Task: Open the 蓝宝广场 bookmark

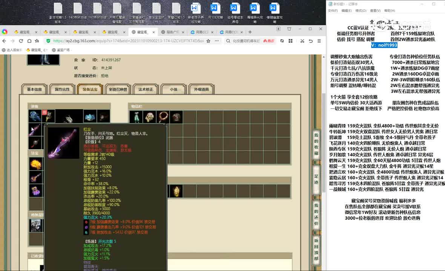Action: (x=61, y=50)
